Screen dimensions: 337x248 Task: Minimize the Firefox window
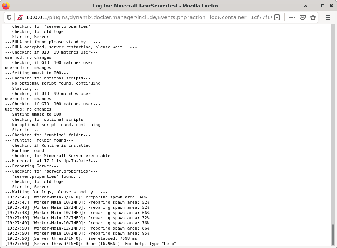coord(314,6)
